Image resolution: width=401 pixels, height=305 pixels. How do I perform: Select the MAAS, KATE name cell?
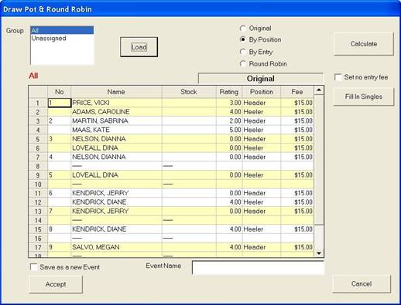click(x=116, y=130)
